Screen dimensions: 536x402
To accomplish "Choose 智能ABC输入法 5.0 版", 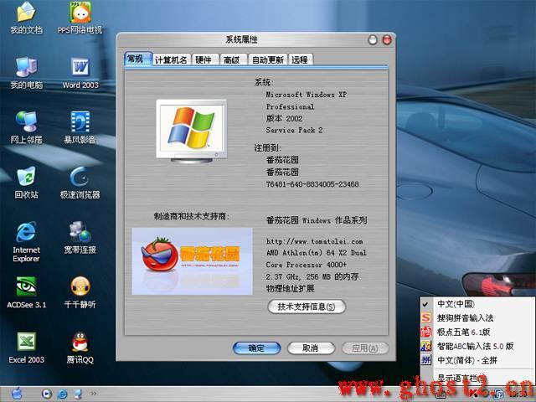I will coord(477,346).
